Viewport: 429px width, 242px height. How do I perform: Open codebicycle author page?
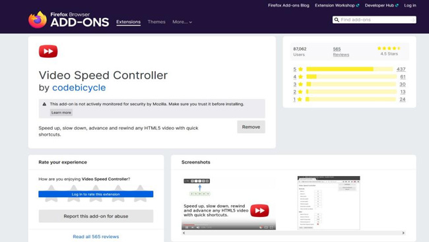pos(79,88)
